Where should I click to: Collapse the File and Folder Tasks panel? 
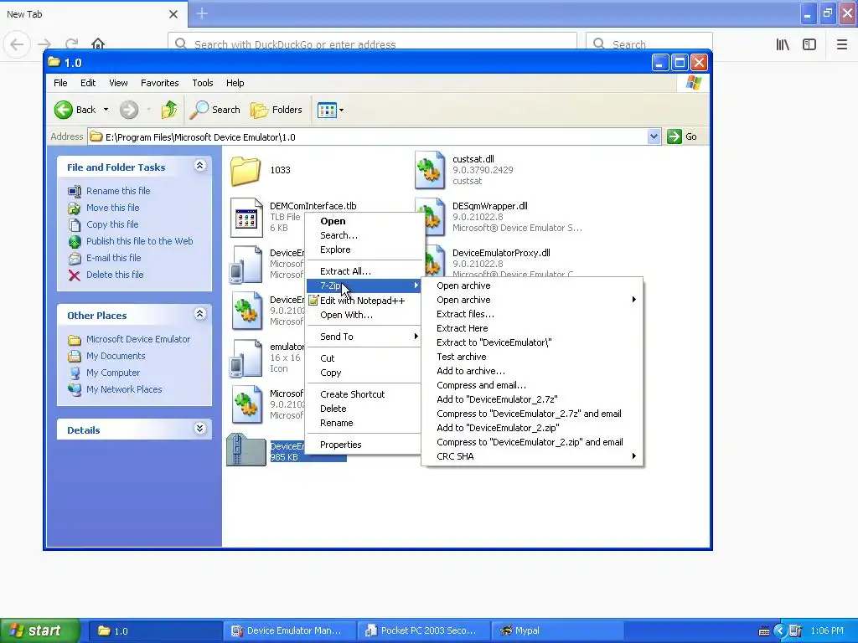pyautogui.click(x=200, y=165)
